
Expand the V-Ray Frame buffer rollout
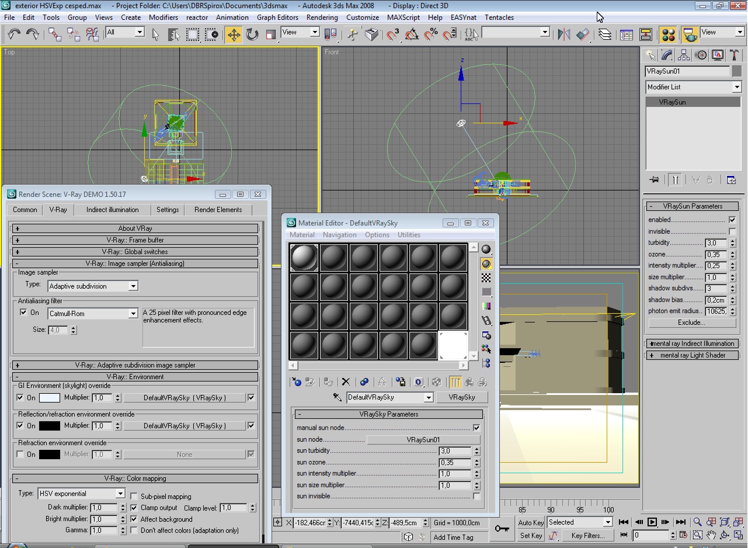(135, 240)
